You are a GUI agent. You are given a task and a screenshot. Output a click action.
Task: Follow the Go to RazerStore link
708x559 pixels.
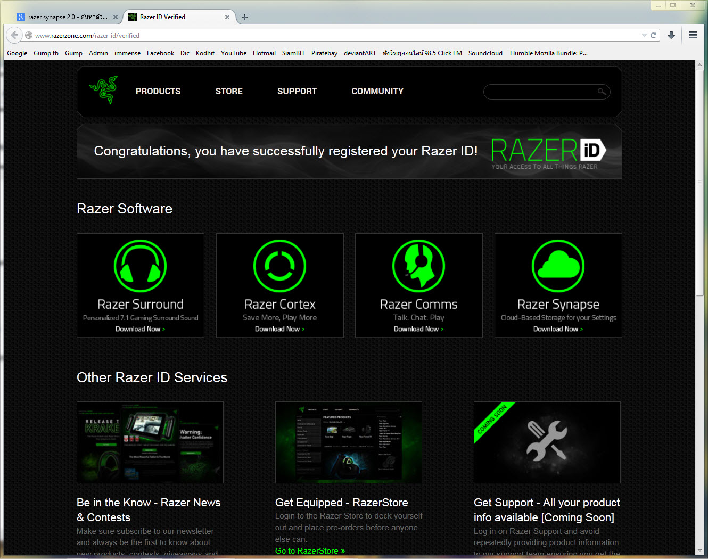[310, 550]
